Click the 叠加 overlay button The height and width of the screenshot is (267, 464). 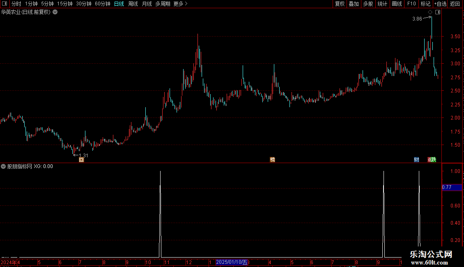point(354,4)
